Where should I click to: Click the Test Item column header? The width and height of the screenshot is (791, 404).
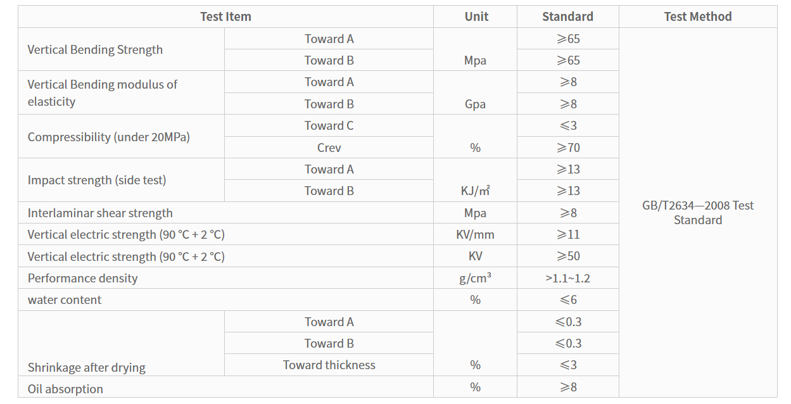tap(225, 17)
